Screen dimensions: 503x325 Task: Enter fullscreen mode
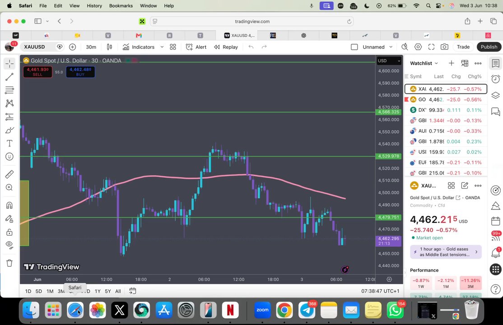[432, 47]
